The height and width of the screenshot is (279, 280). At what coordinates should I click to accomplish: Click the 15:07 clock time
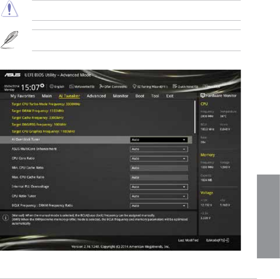coord(30,87)
